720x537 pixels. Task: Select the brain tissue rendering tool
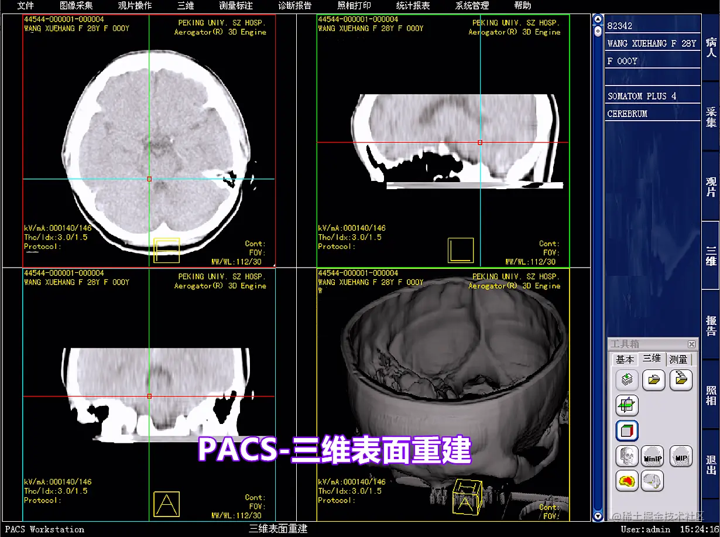tap(653, 480)
